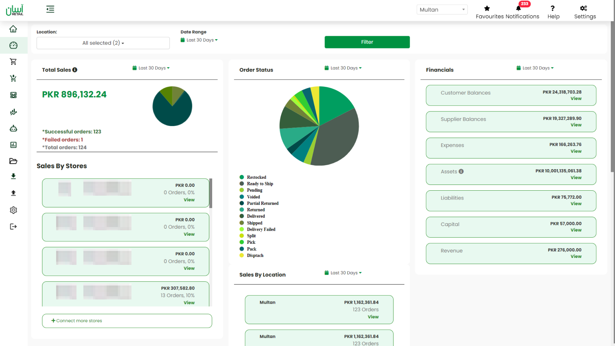
Task: Open Settings from the top bar
Action: point(584,10)
